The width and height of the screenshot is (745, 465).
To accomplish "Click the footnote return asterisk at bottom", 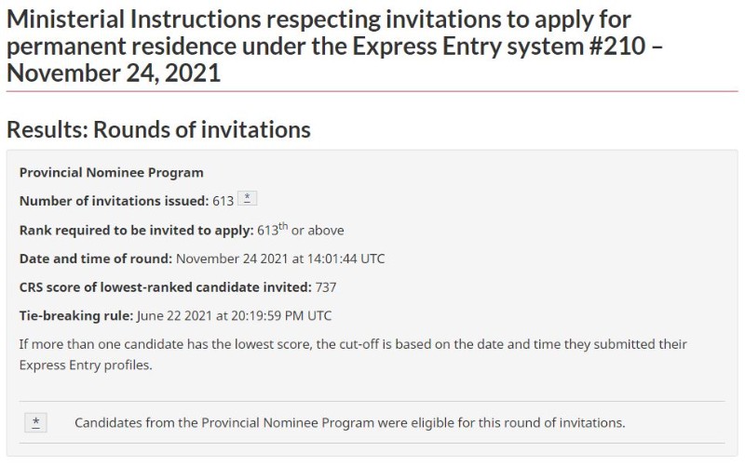I will pos(35,422).
